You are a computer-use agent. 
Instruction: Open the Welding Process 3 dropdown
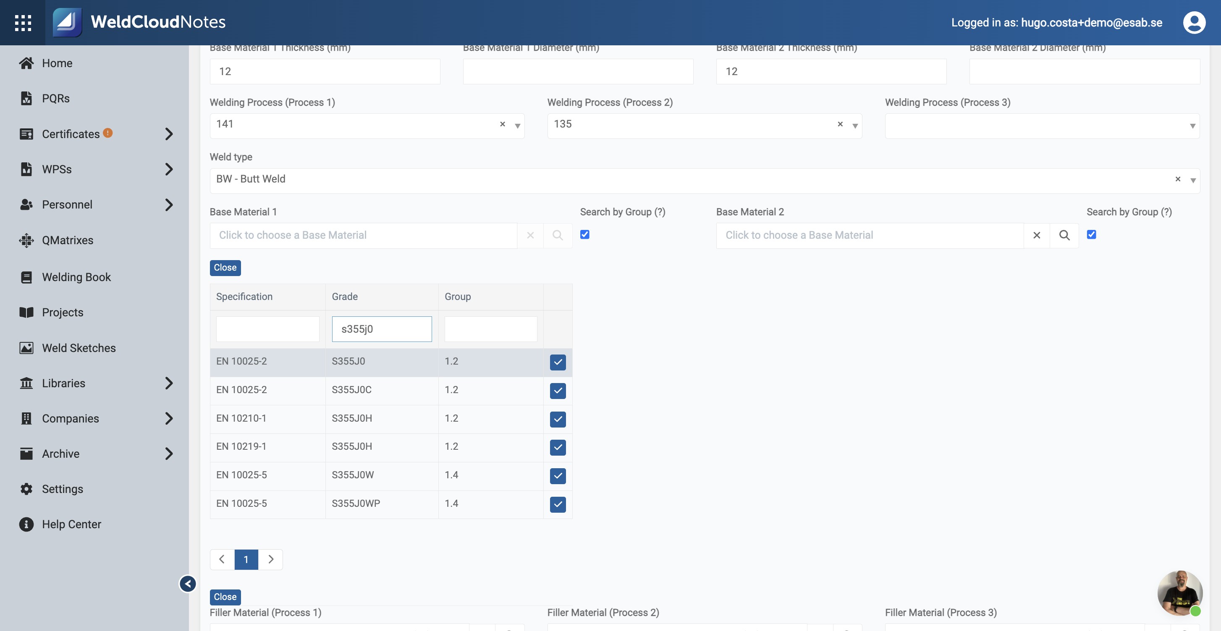[1042, 126]
